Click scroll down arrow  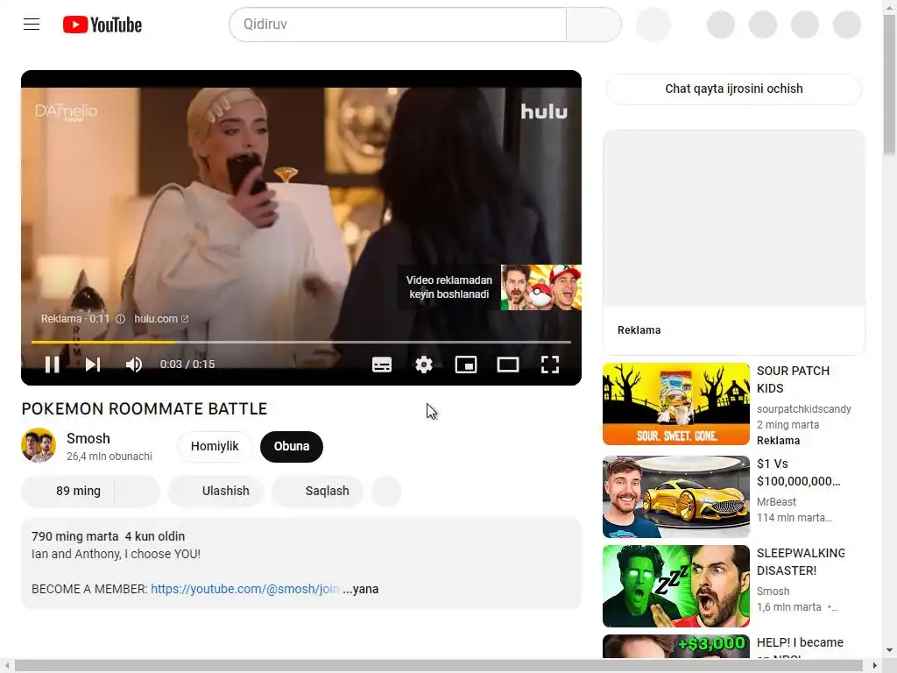(889, 650)
